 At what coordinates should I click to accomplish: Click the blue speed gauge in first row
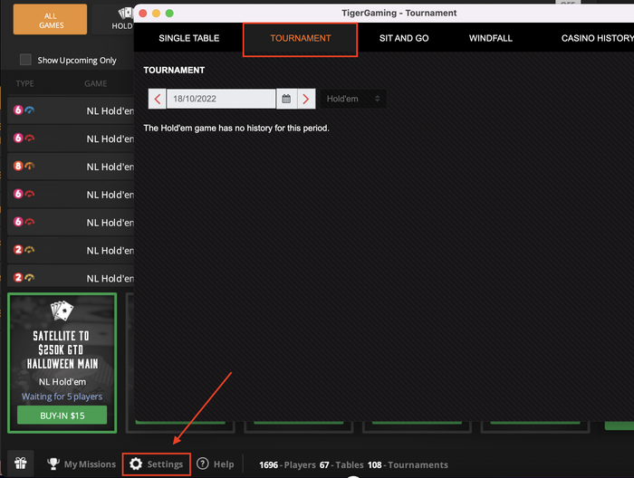point(30,110)
